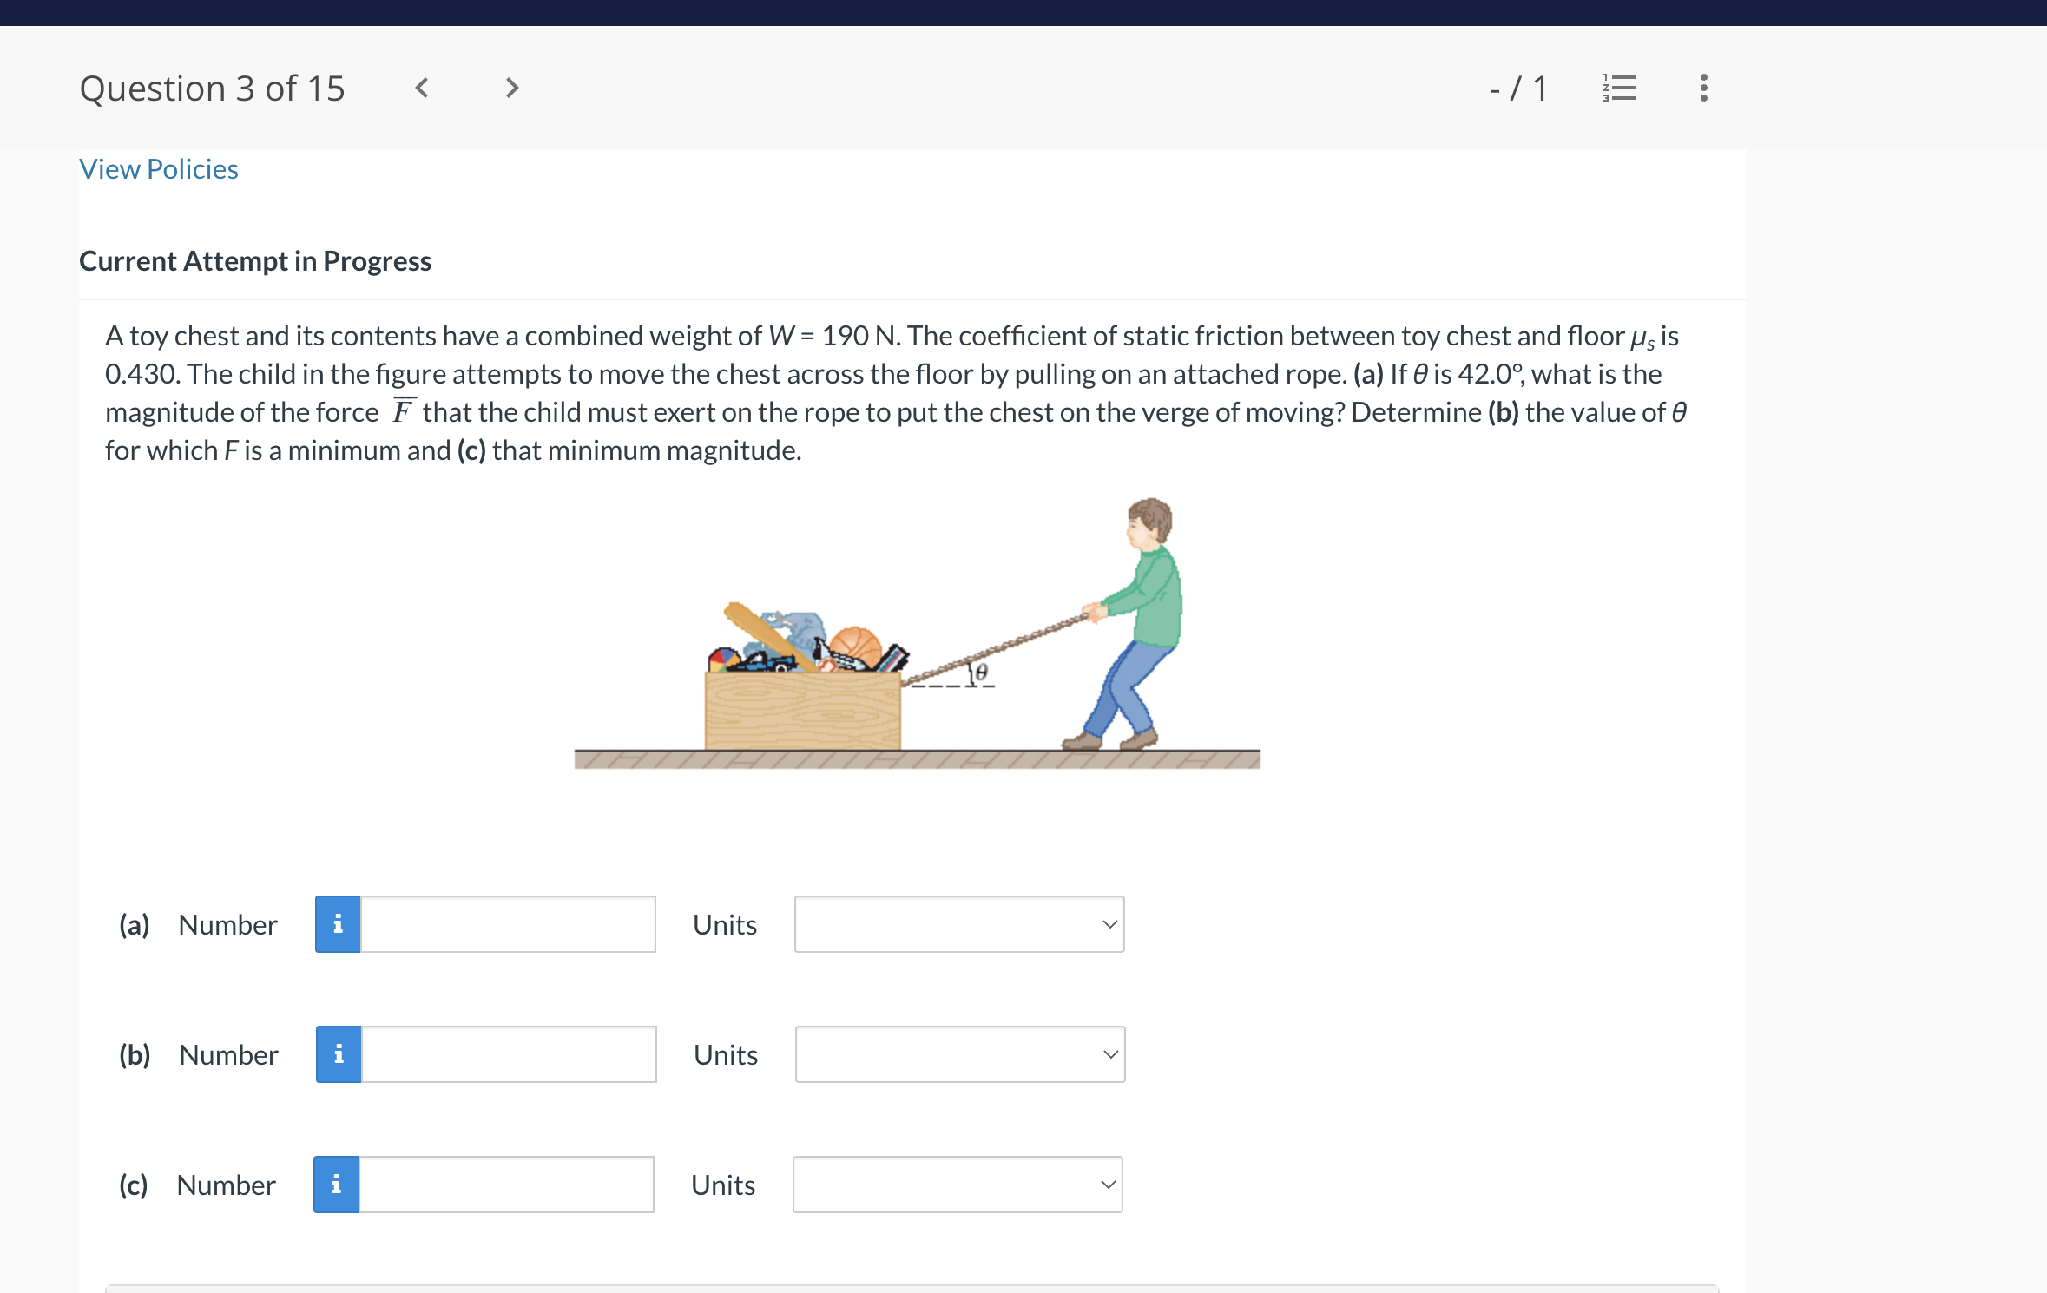The height and width of the screenshot is (1293, 2047).
Task: Click the Question 3 of 15 label
Action: point(213,87)
